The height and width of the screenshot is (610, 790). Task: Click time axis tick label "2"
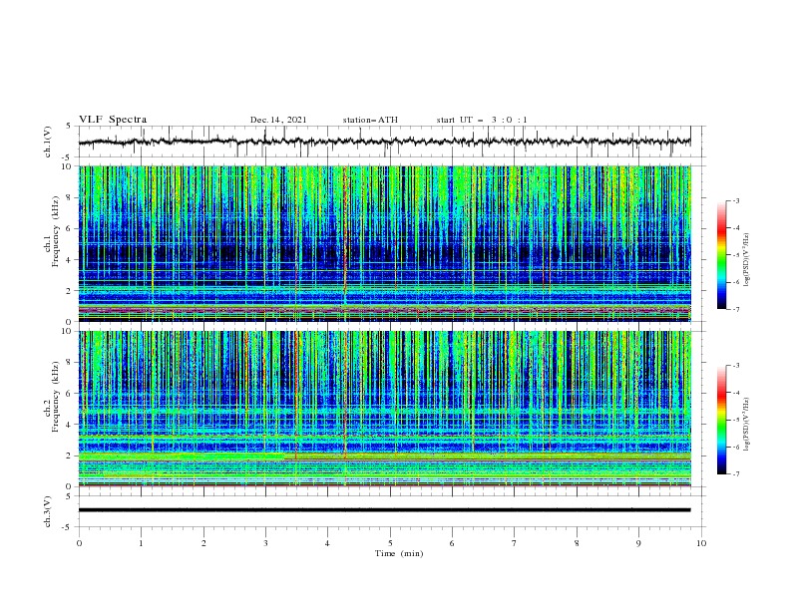(x=203, y=543)
